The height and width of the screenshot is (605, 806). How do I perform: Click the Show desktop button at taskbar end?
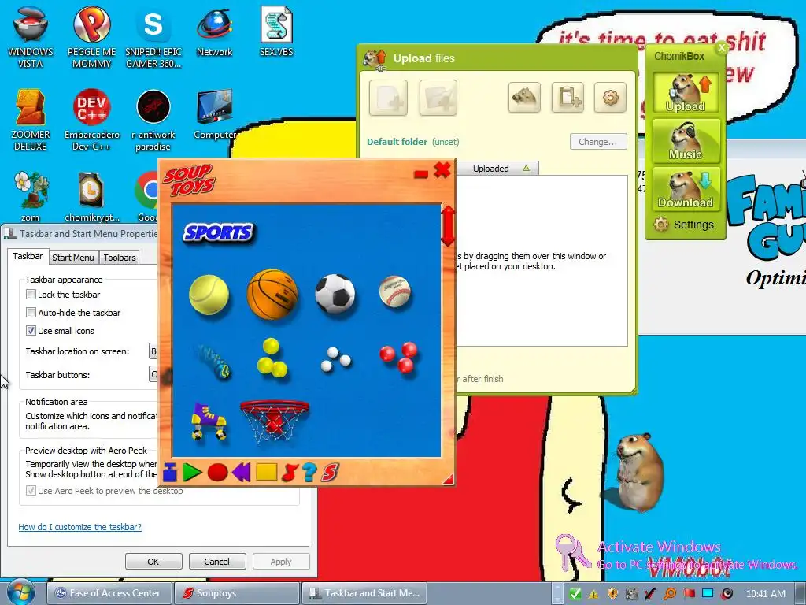coord(800,593)
